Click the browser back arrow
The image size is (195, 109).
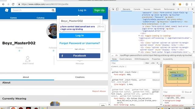tap(3, 4)
